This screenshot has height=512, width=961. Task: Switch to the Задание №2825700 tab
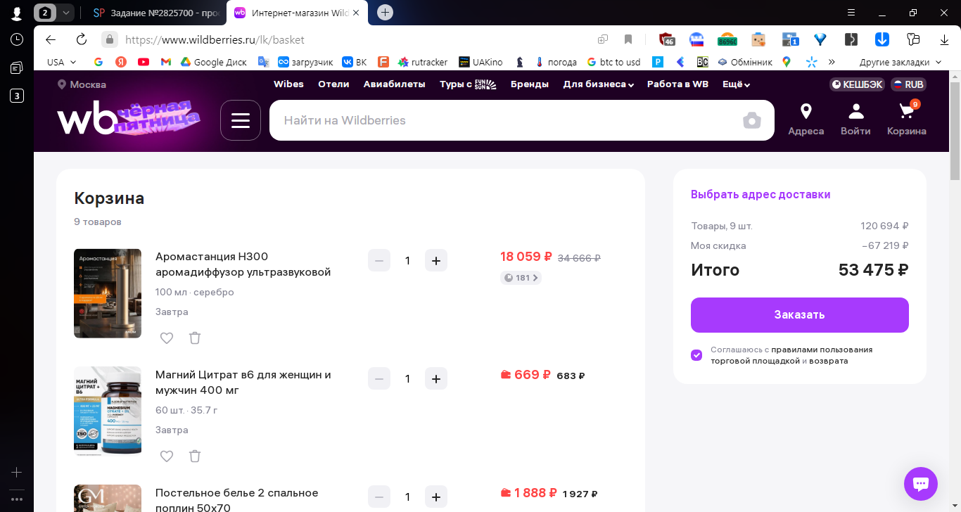pos(156,13)
